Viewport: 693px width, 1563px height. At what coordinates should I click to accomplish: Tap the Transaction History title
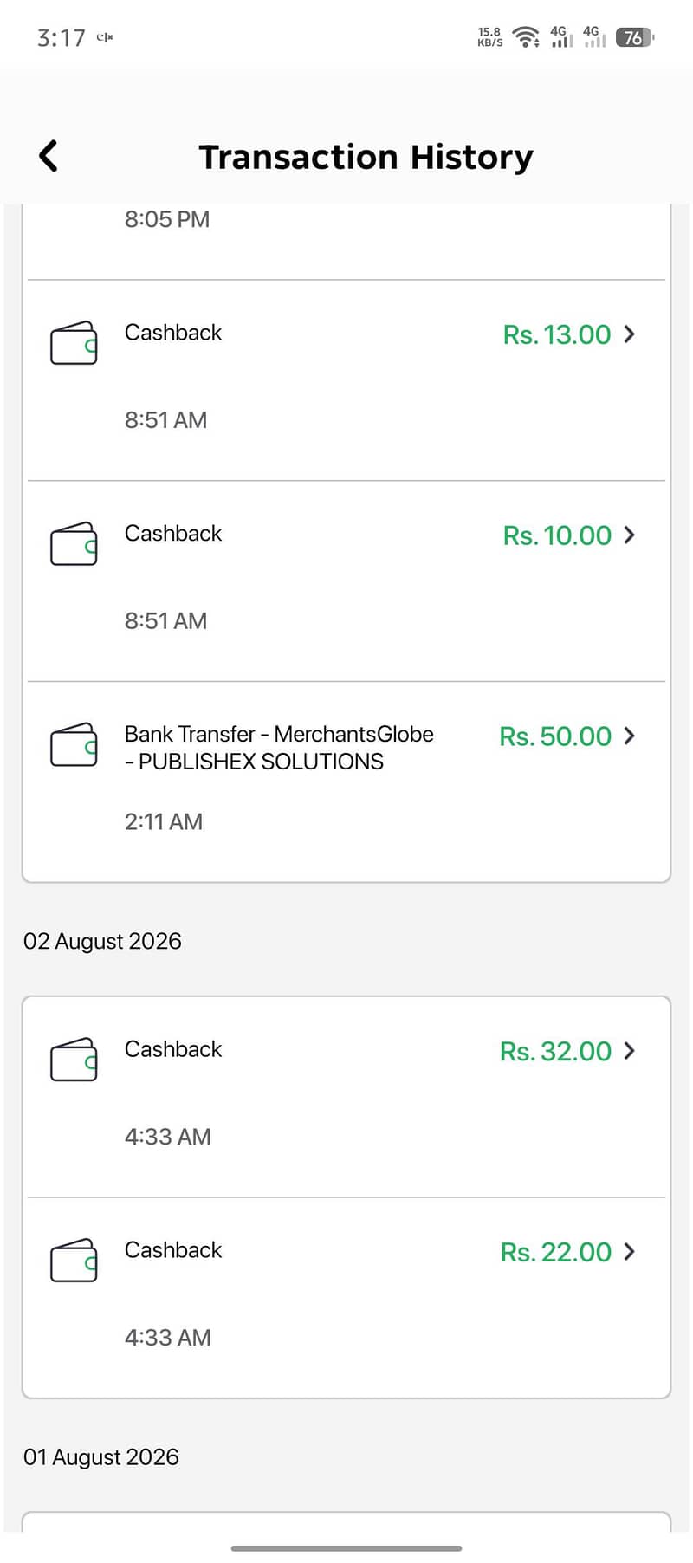(x=366, y=157)
